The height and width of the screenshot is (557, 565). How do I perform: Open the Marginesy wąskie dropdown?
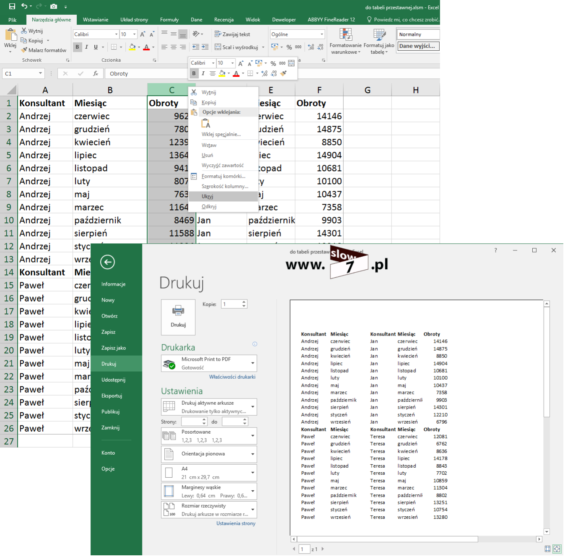(209, 491)
